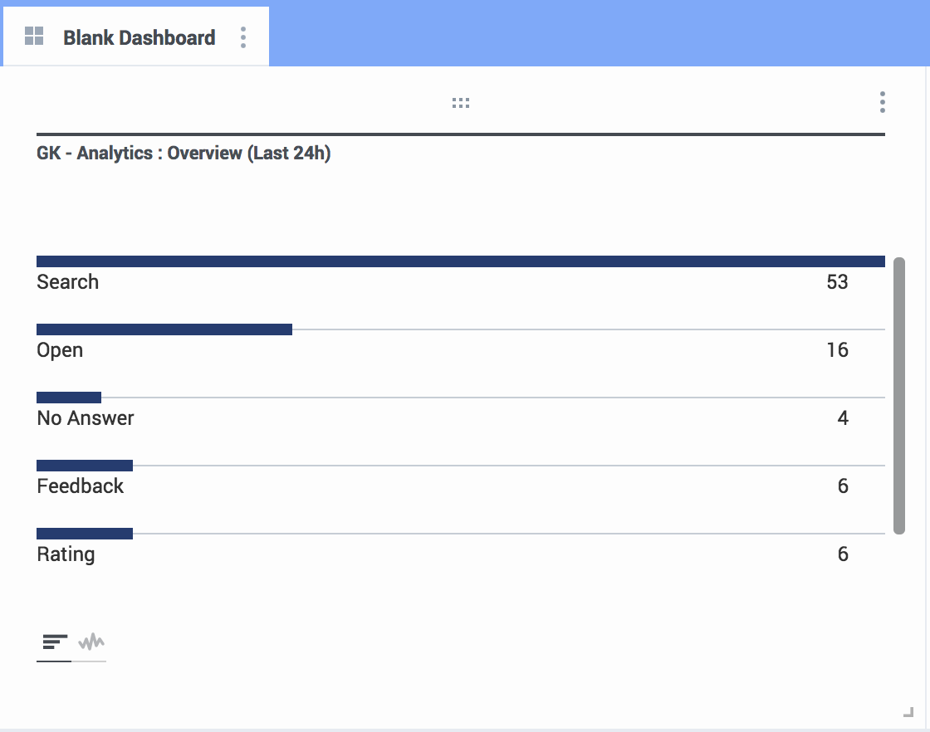Click the GK - Analytics Overview title
This screenshot has width=930, height=732.
point(184,154)
